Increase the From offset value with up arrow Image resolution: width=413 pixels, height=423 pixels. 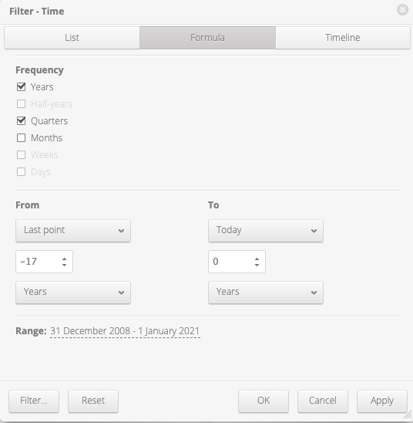pos(64,259)
